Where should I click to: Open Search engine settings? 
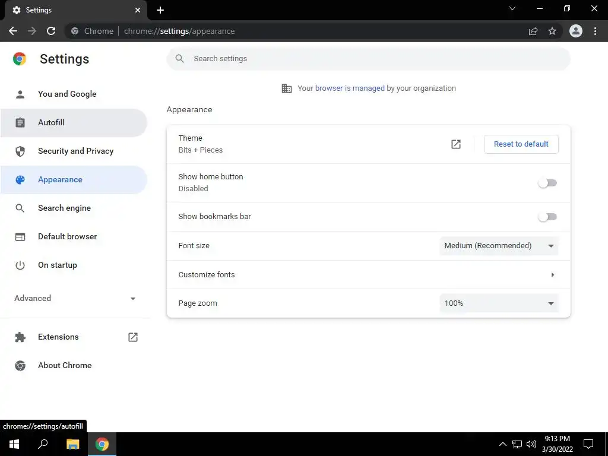point(74,208)
